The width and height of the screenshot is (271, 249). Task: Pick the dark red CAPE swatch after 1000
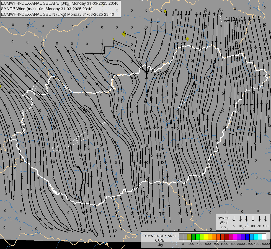[x=227, y=237]
